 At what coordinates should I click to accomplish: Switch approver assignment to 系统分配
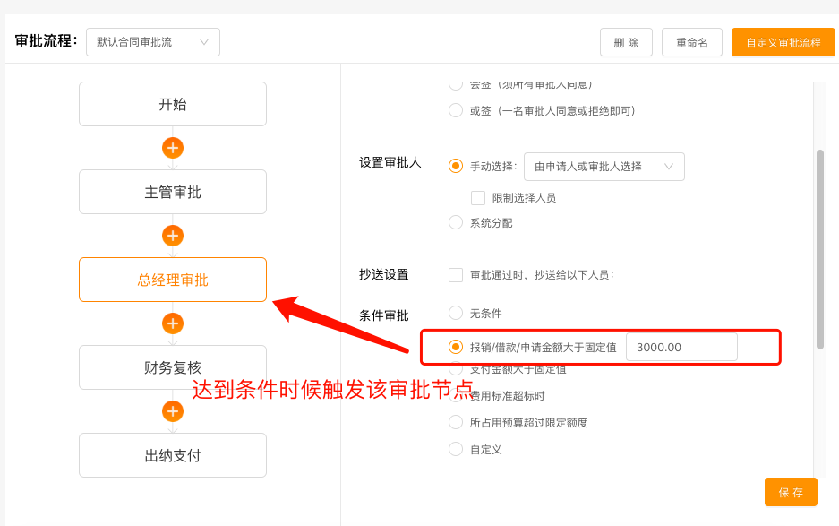[456, 222]
